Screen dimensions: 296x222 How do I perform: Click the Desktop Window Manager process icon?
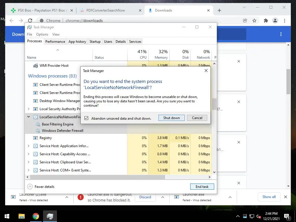[x=36, y=101]
